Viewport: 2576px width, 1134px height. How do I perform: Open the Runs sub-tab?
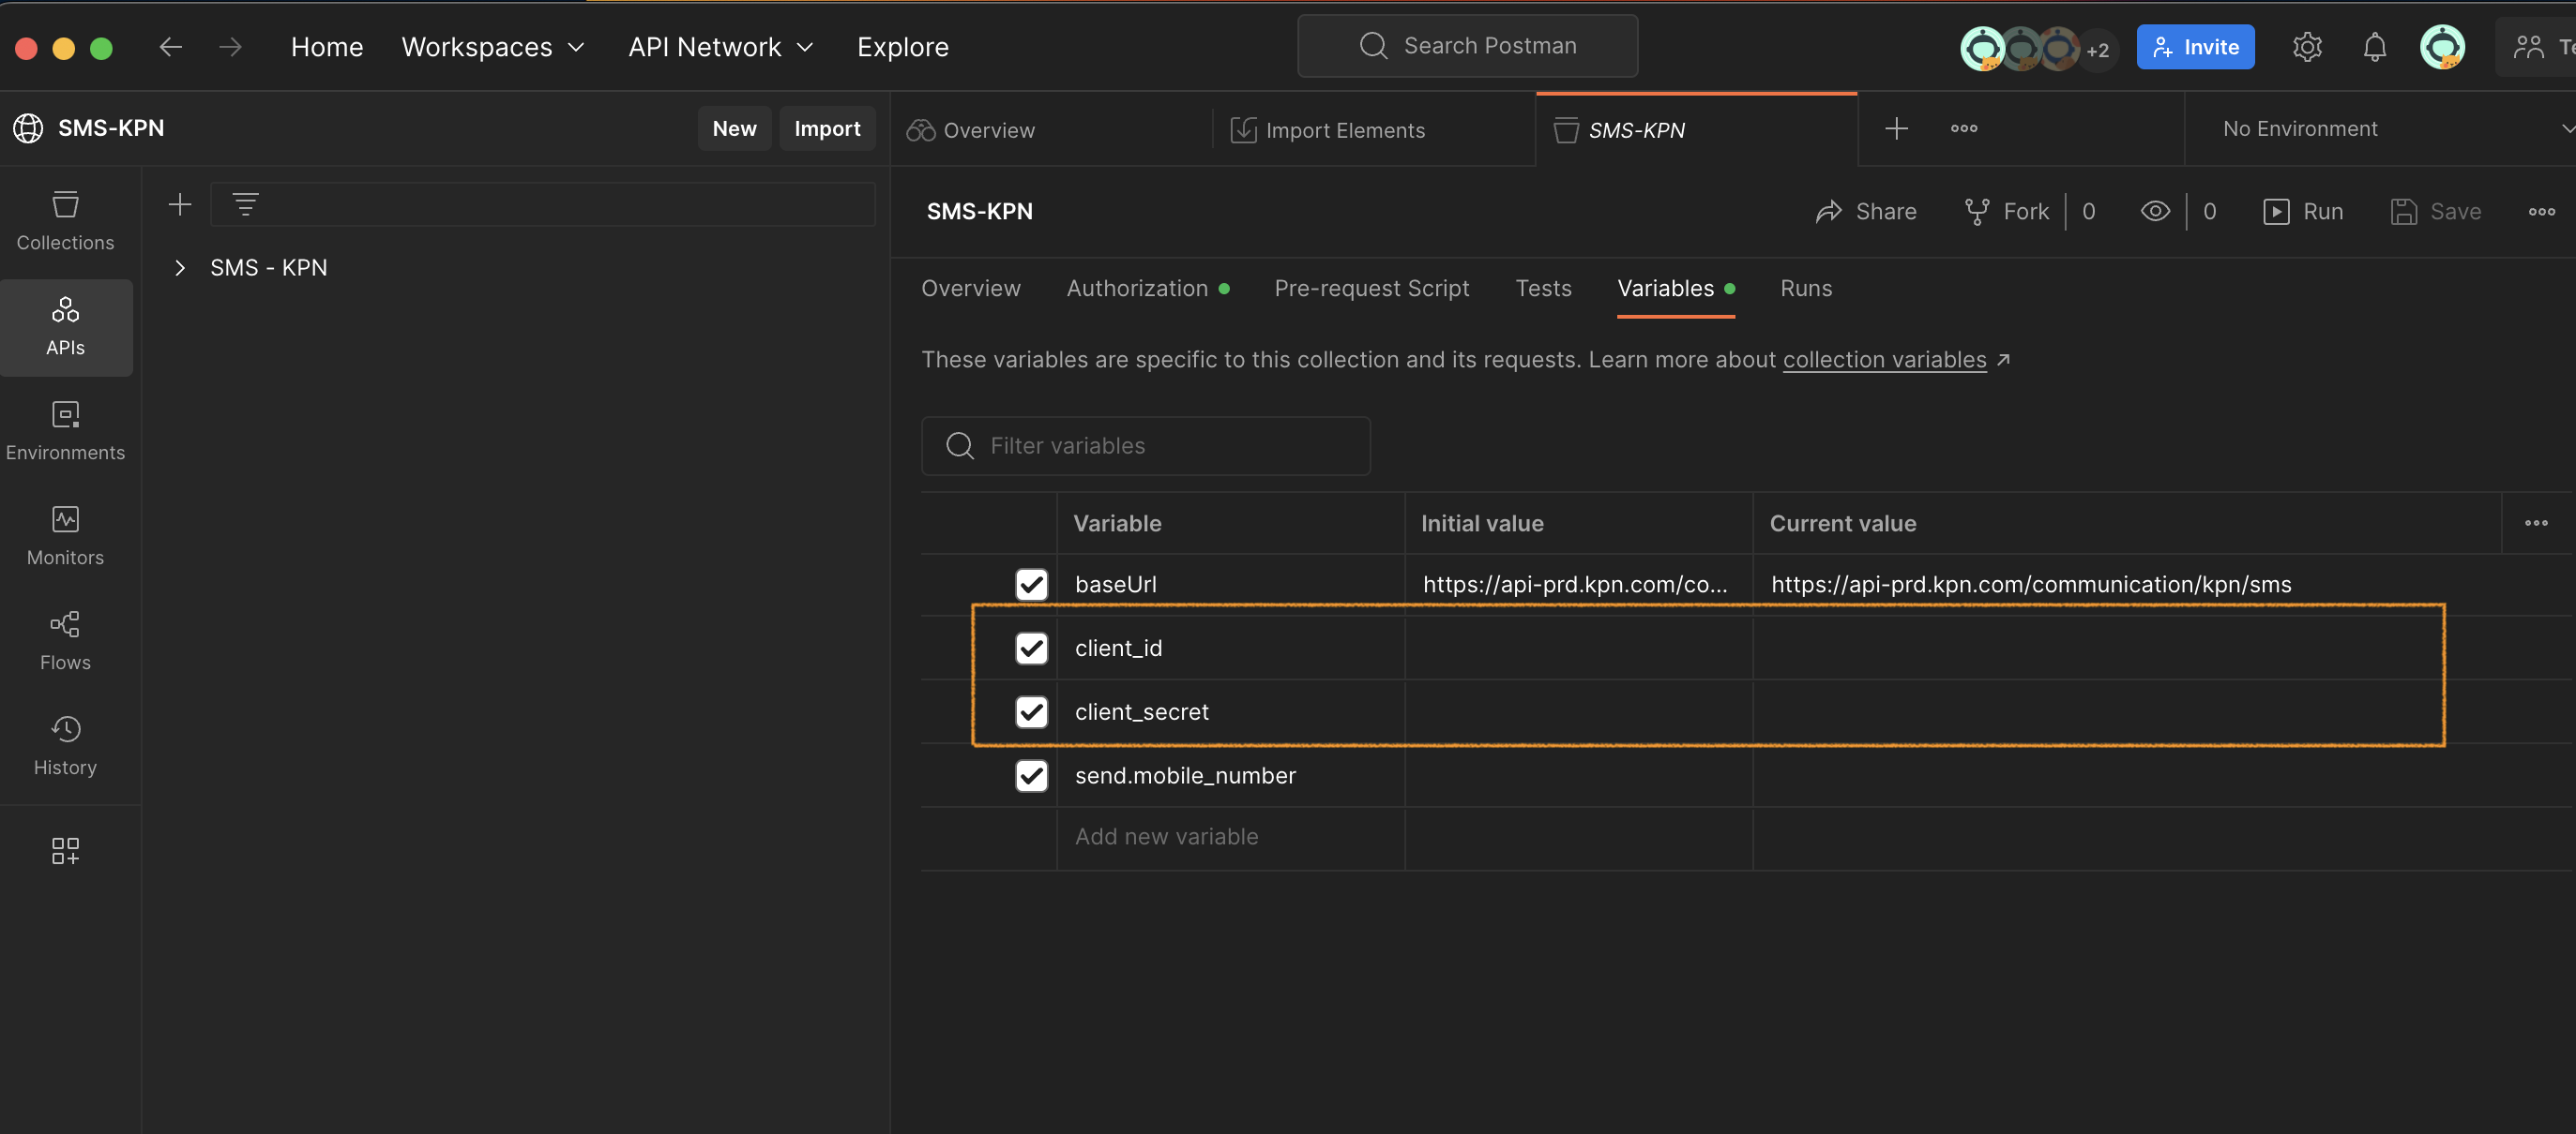click(x=1806, y=288)
